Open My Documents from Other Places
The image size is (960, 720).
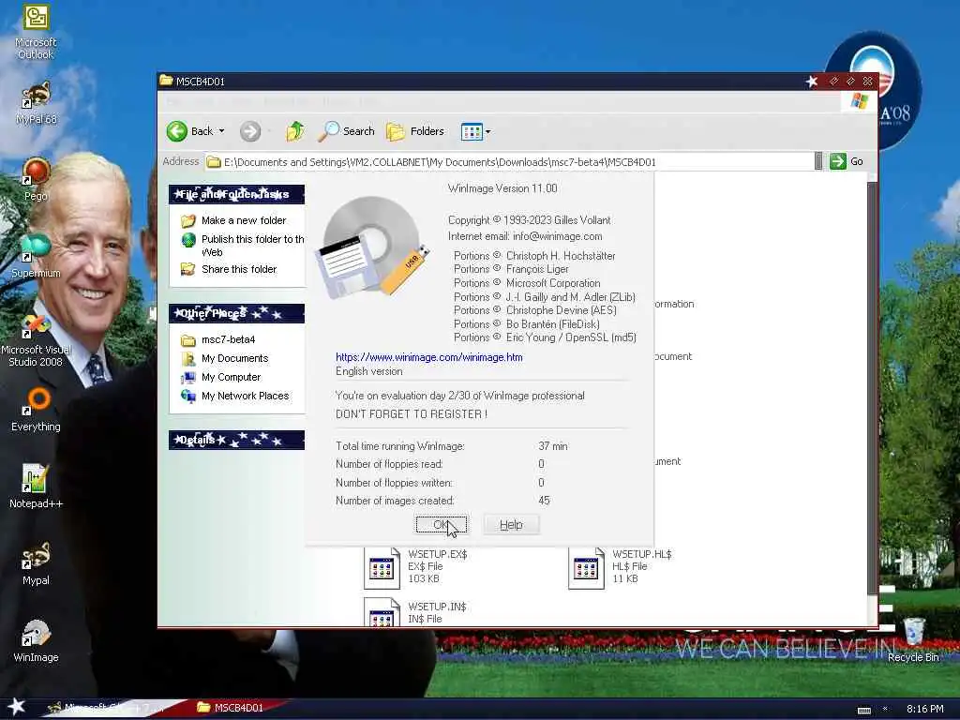coord(234,358)
